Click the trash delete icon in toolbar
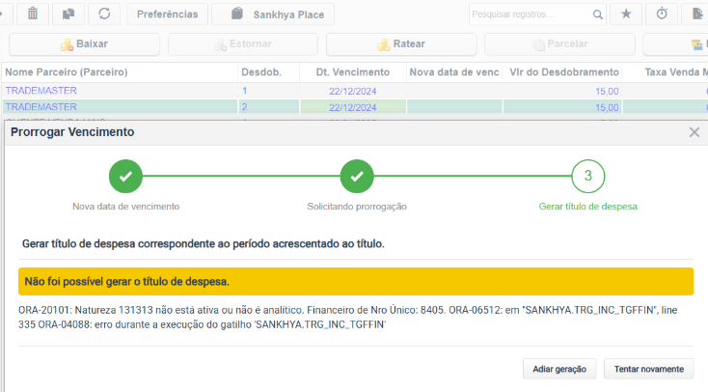 coord(33,14)
